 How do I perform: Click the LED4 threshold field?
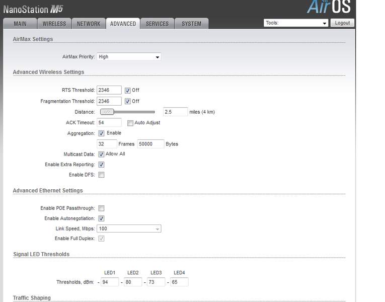[x=179, y=282]
